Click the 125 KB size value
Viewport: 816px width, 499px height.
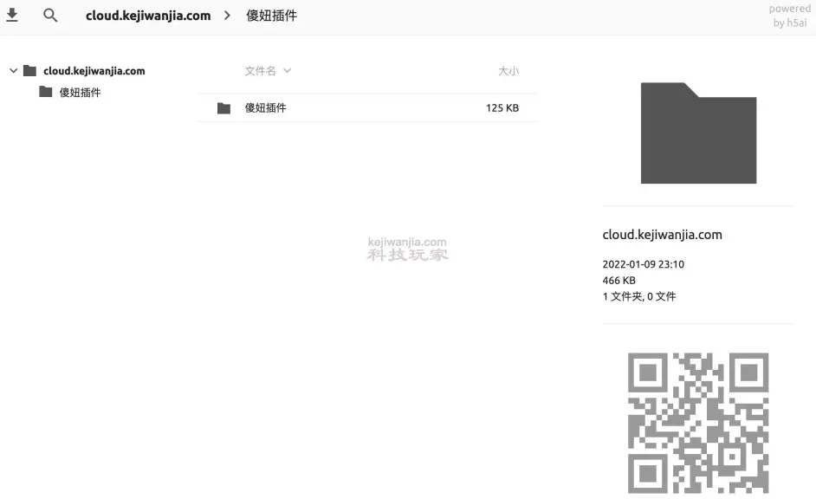coord(502,107)
